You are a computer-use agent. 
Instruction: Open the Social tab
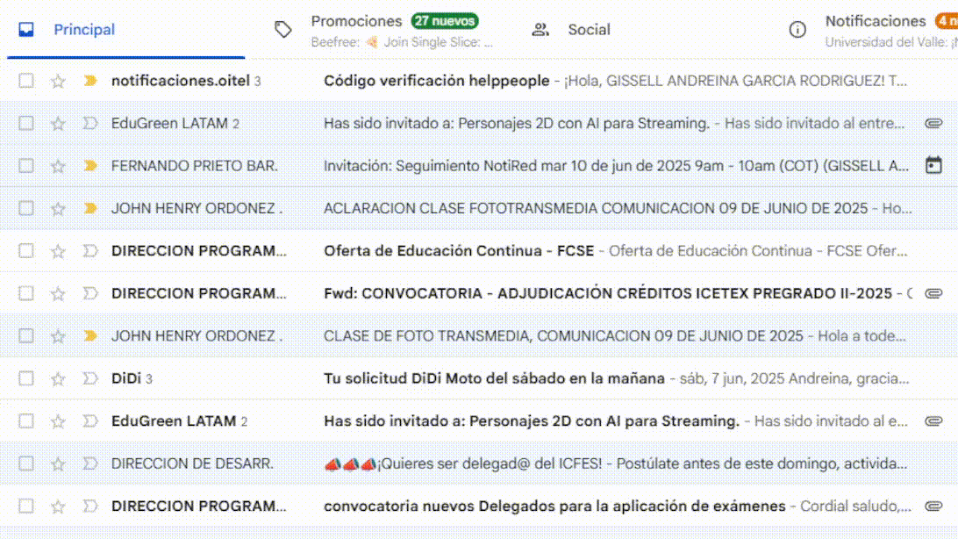tap(588, 30)
